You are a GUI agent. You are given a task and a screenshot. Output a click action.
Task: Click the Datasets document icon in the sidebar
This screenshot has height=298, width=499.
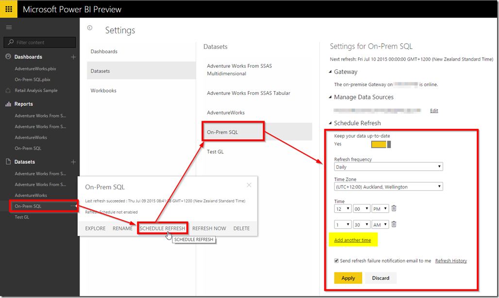point(8,162)
